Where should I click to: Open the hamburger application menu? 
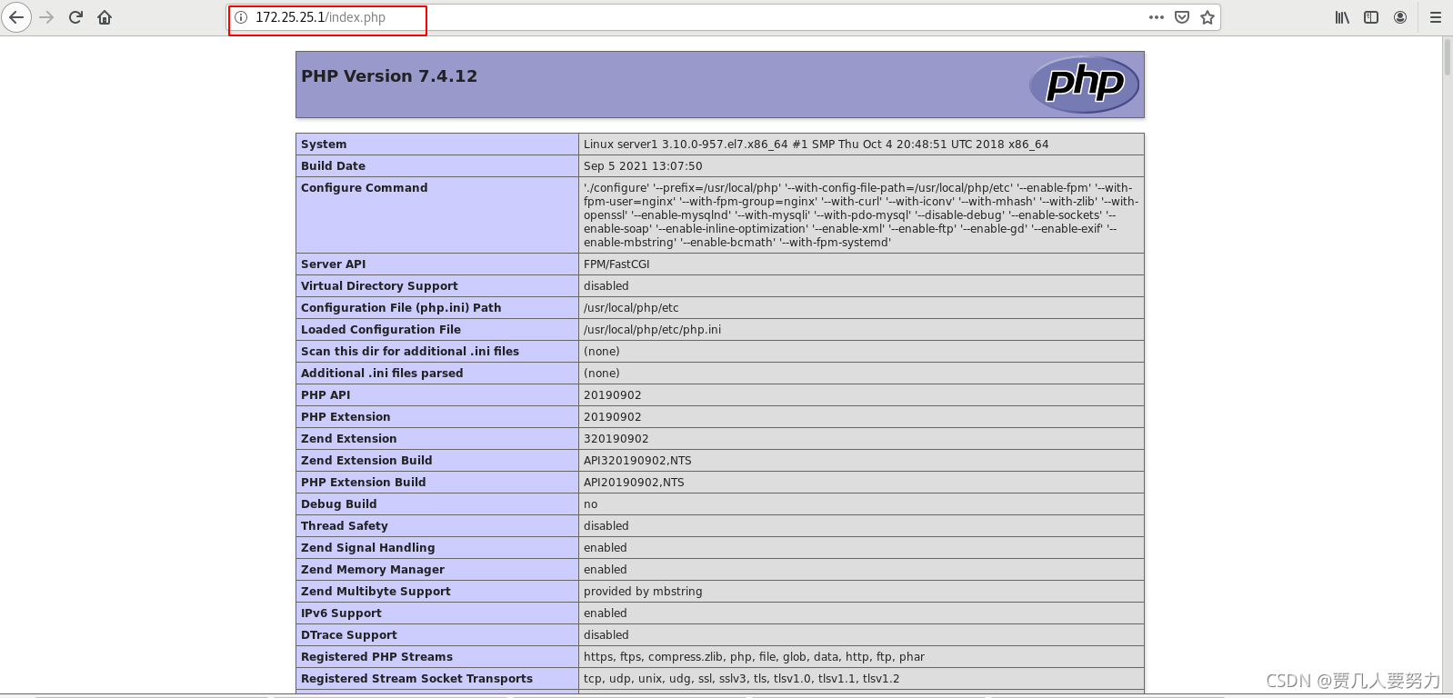coord(1436,17)
